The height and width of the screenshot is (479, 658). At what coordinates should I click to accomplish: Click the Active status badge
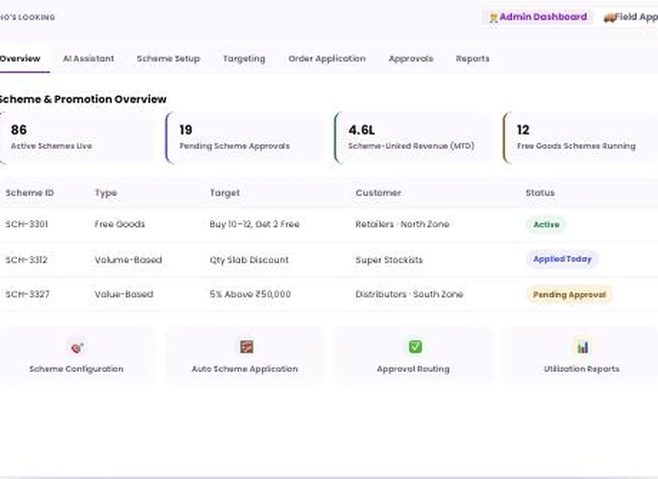[x=547, y=225]
